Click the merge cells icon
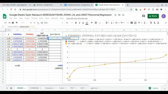 point(100,23)
